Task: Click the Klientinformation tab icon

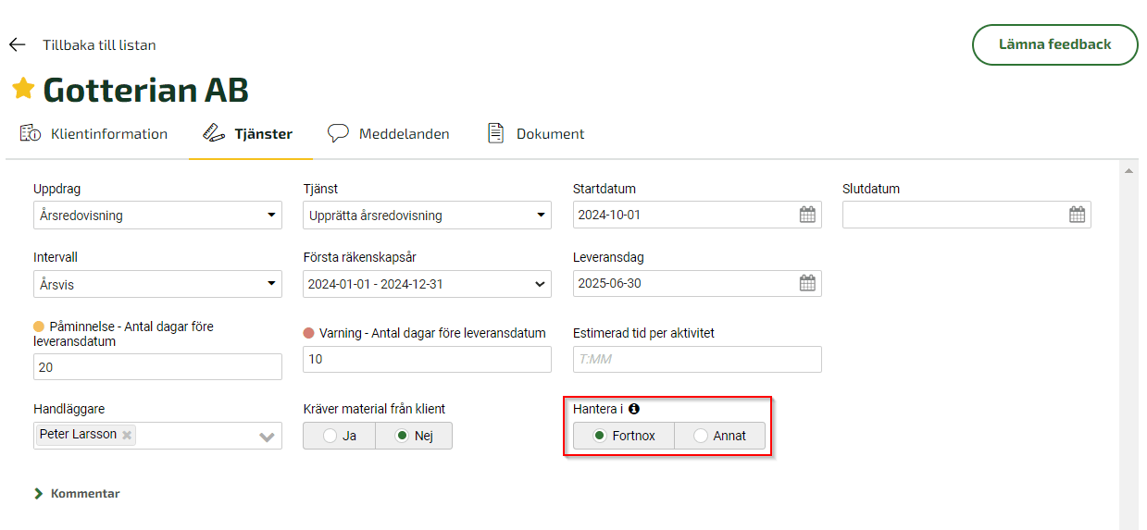Action: coord(31,133)
